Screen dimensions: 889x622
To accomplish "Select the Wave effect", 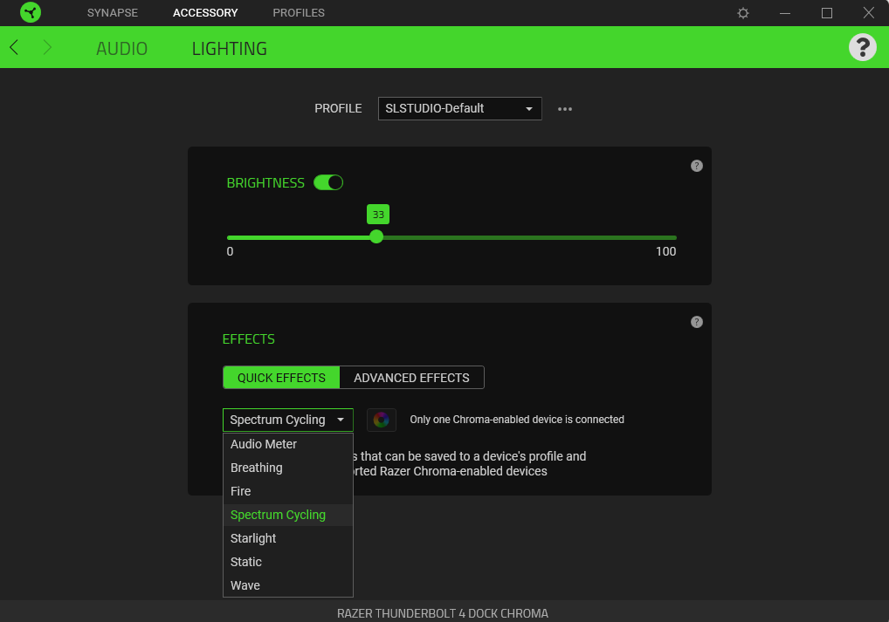I will tap(288, 585).
